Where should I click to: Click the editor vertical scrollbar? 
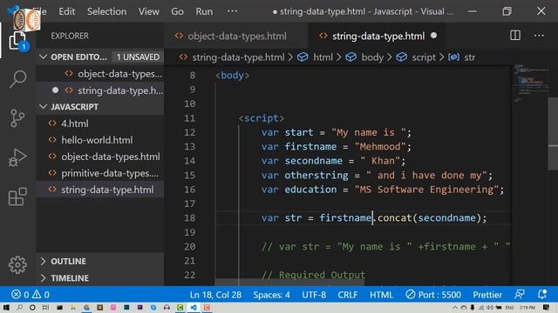click(x=553, y=133)
